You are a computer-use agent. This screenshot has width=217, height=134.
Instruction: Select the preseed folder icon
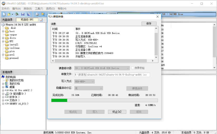coord(7,58)
